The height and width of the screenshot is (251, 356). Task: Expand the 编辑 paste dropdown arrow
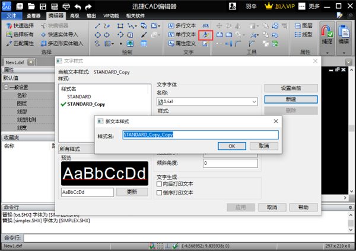click(x=344, y=53)
